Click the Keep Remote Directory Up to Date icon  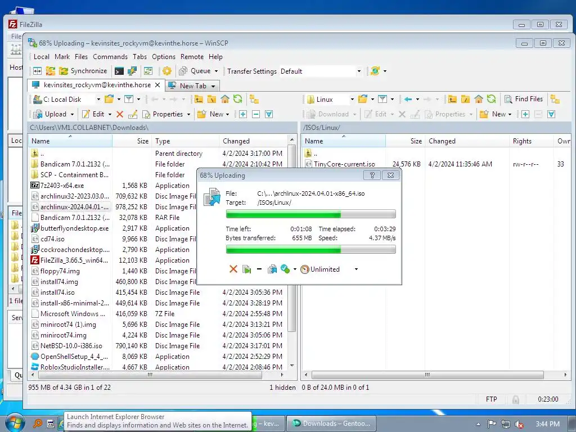pyautogui.click(x=50, y=71)
